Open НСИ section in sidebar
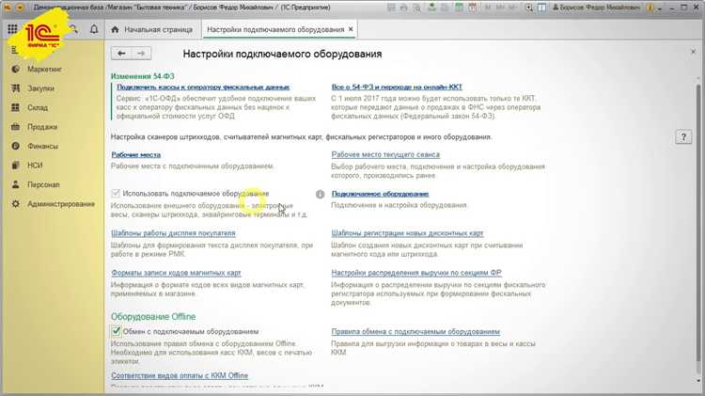Screen dimensions: 705x396 coord(35,166)
